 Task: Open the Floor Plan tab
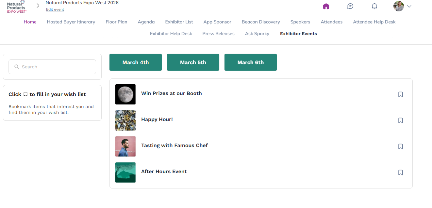116,22
